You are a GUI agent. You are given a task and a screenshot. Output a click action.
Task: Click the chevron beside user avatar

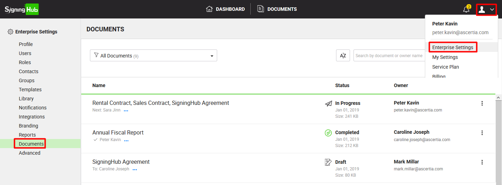(492, 10)
